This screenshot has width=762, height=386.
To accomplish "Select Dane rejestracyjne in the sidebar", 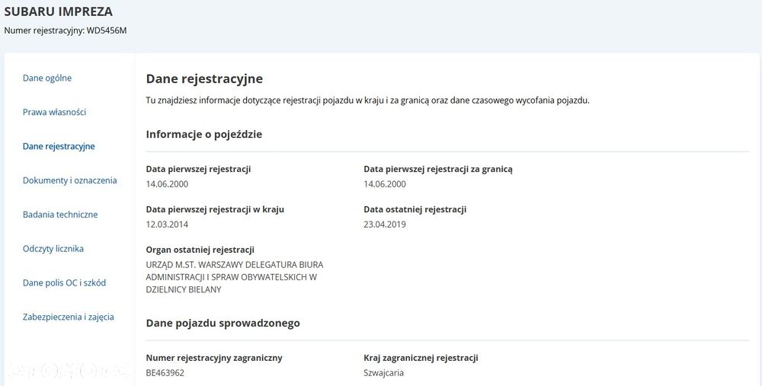I will tap(59, 146).
